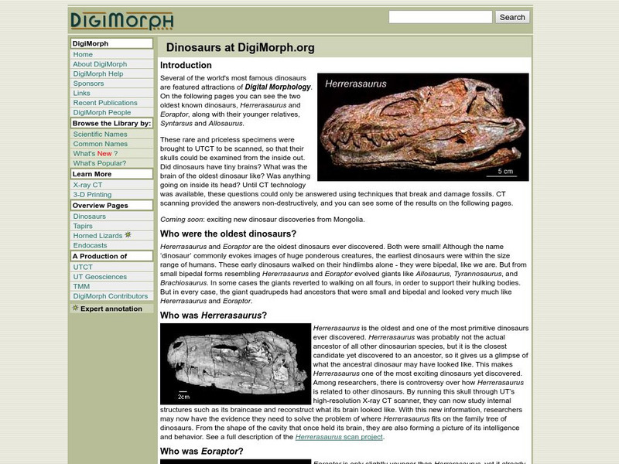
Task: Open Dinosaurs overview page
Action: pos(89,217)
